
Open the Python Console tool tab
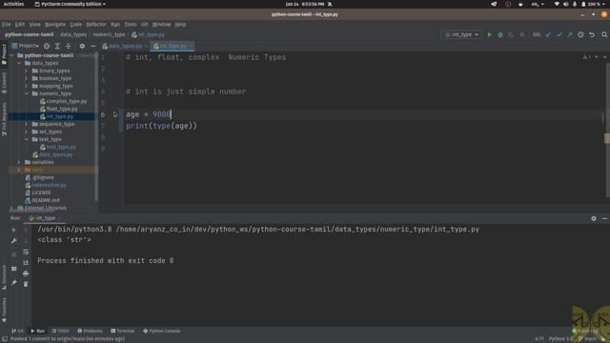click(x=162, y=331)
